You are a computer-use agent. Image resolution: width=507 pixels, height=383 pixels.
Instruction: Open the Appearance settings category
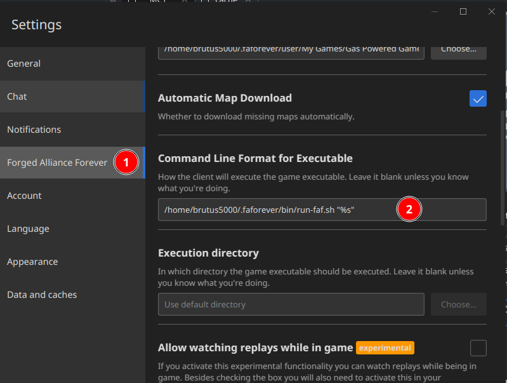(72, 262)
